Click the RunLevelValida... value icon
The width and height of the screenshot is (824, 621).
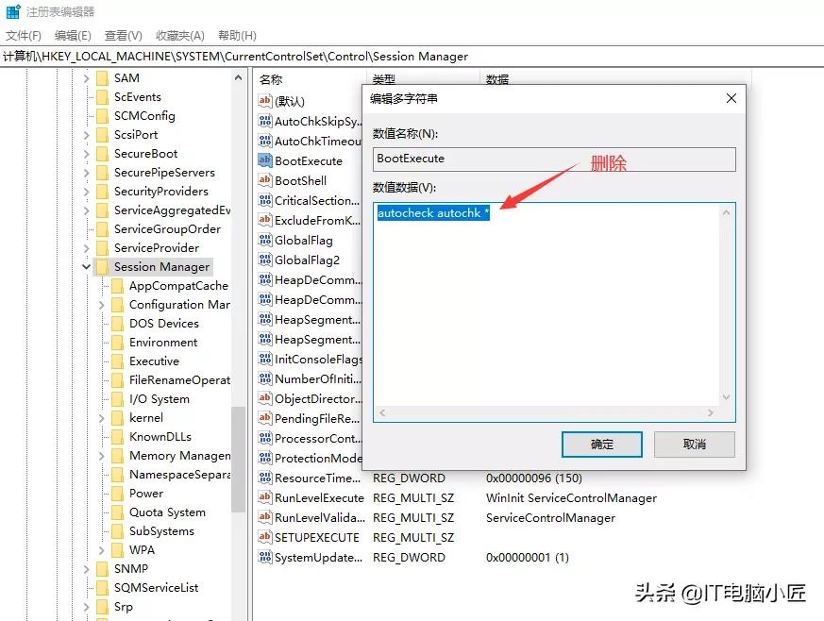(x=265, y=517)
